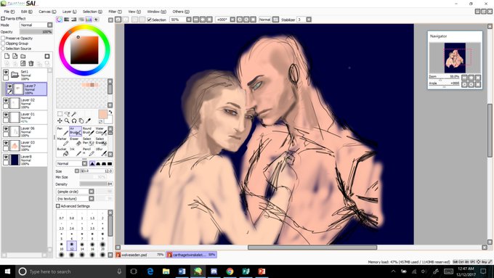Open the Canvas menu
Viewport: 494px width, 278px height.
47,12
